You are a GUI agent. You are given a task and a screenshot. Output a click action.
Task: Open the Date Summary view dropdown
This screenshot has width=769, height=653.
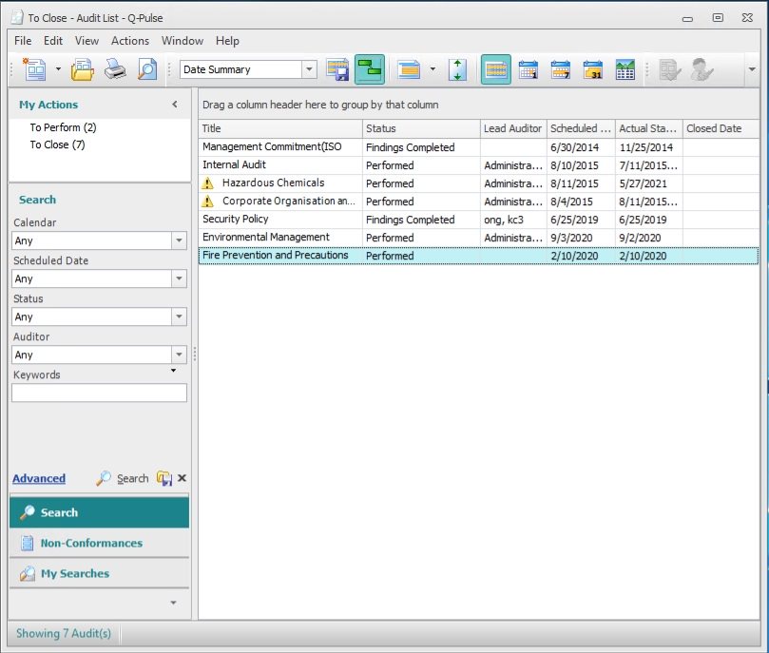click(309, 69)
